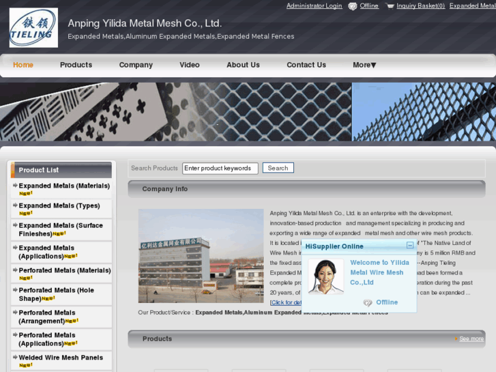496x372 pixels.
Task: Click the See more link in Products
Action: (x=471, y=339)
